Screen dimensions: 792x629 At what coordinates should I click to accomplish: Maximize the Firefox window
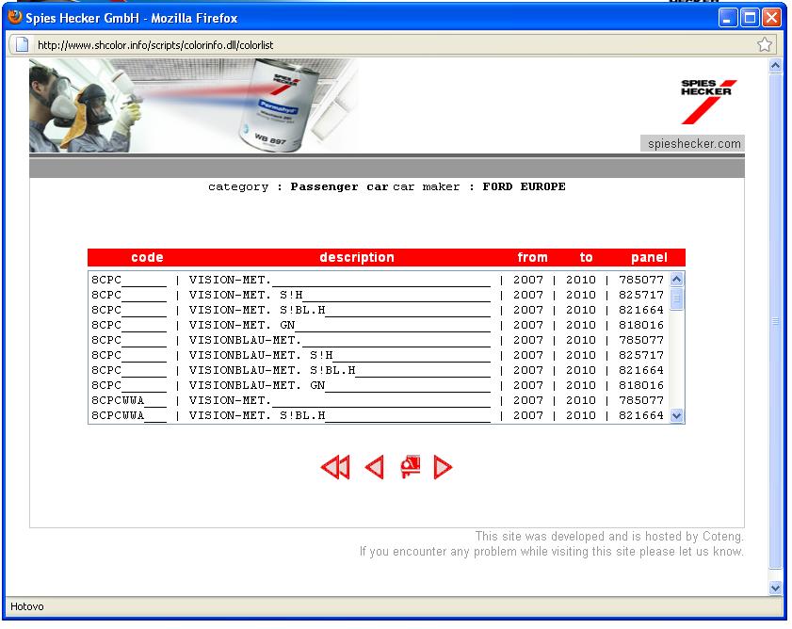(751, 18)
